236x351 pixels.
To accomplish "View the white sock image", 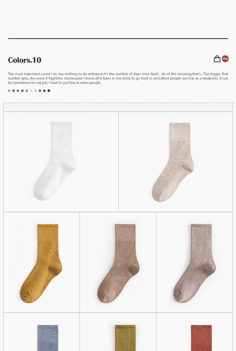I will click(x=55, y=161).
